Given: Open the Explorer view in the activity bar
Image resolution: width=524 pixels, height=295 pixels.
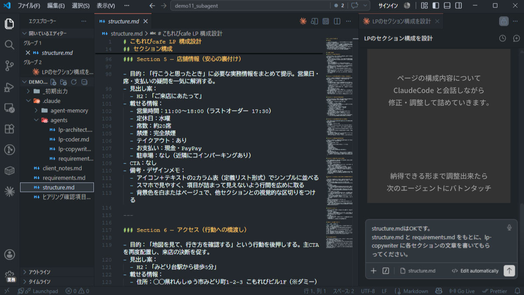Looking at the screenshot, I should click(9, 24).
